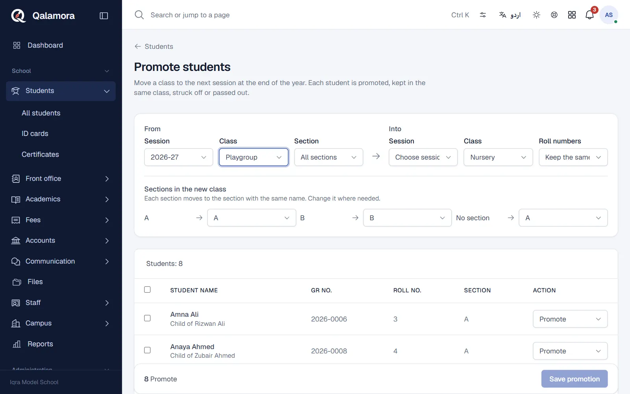Tick the select-all students checkbox
Viewport: 630px width, 394px height.
coord(147,290)
